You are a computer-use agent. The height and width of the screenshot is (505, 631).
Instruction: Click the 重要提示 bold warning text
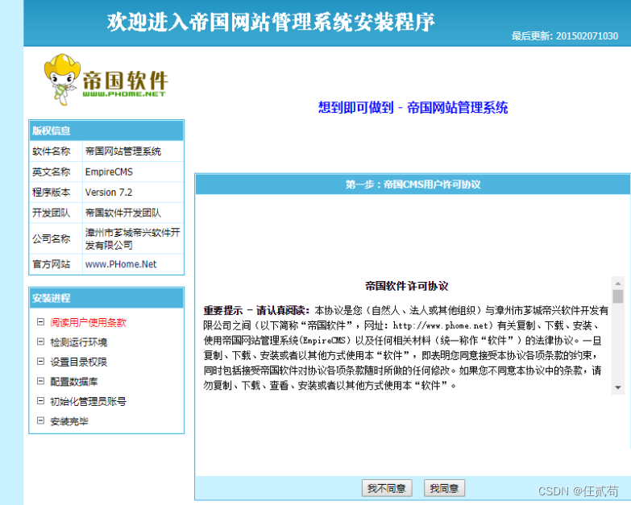point(256,310)
